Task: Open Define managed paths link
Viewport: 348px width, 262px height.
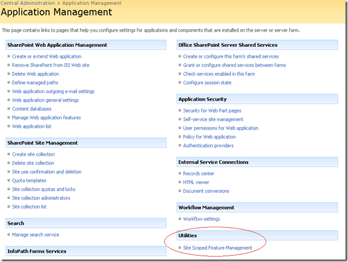Action: 35,83
